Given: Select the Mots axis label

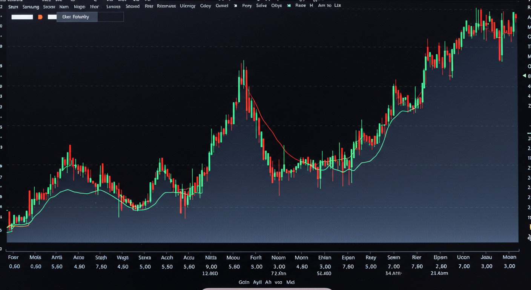Looking at the screenshot, I should click(x=35, y=258).
